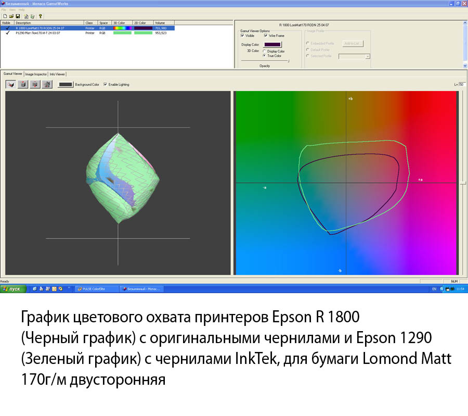
Task: Click scroll-down arrow of options panel scrollbar
Action: pos(465,66)
